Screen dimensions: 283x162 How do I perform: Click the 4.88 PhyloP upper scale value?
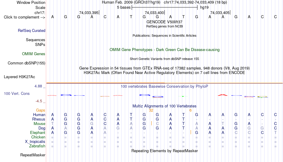coord(38,86)
